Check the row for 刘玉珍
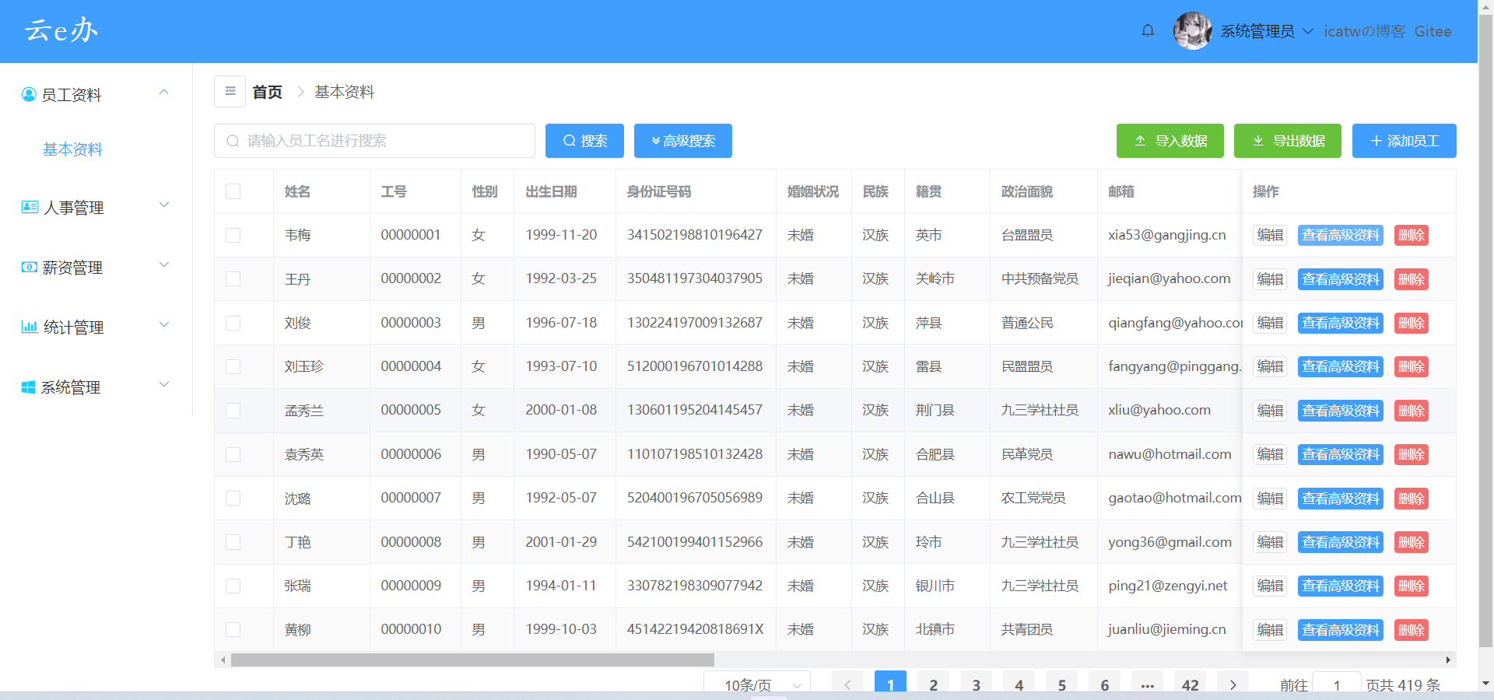 pyautogui.click(x=233, y=366)
